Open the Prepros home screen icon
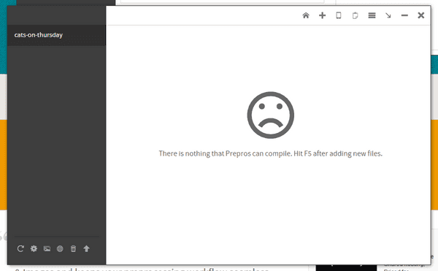The height and width of the screenshot is (271, 438). click(x=306, y=15)
